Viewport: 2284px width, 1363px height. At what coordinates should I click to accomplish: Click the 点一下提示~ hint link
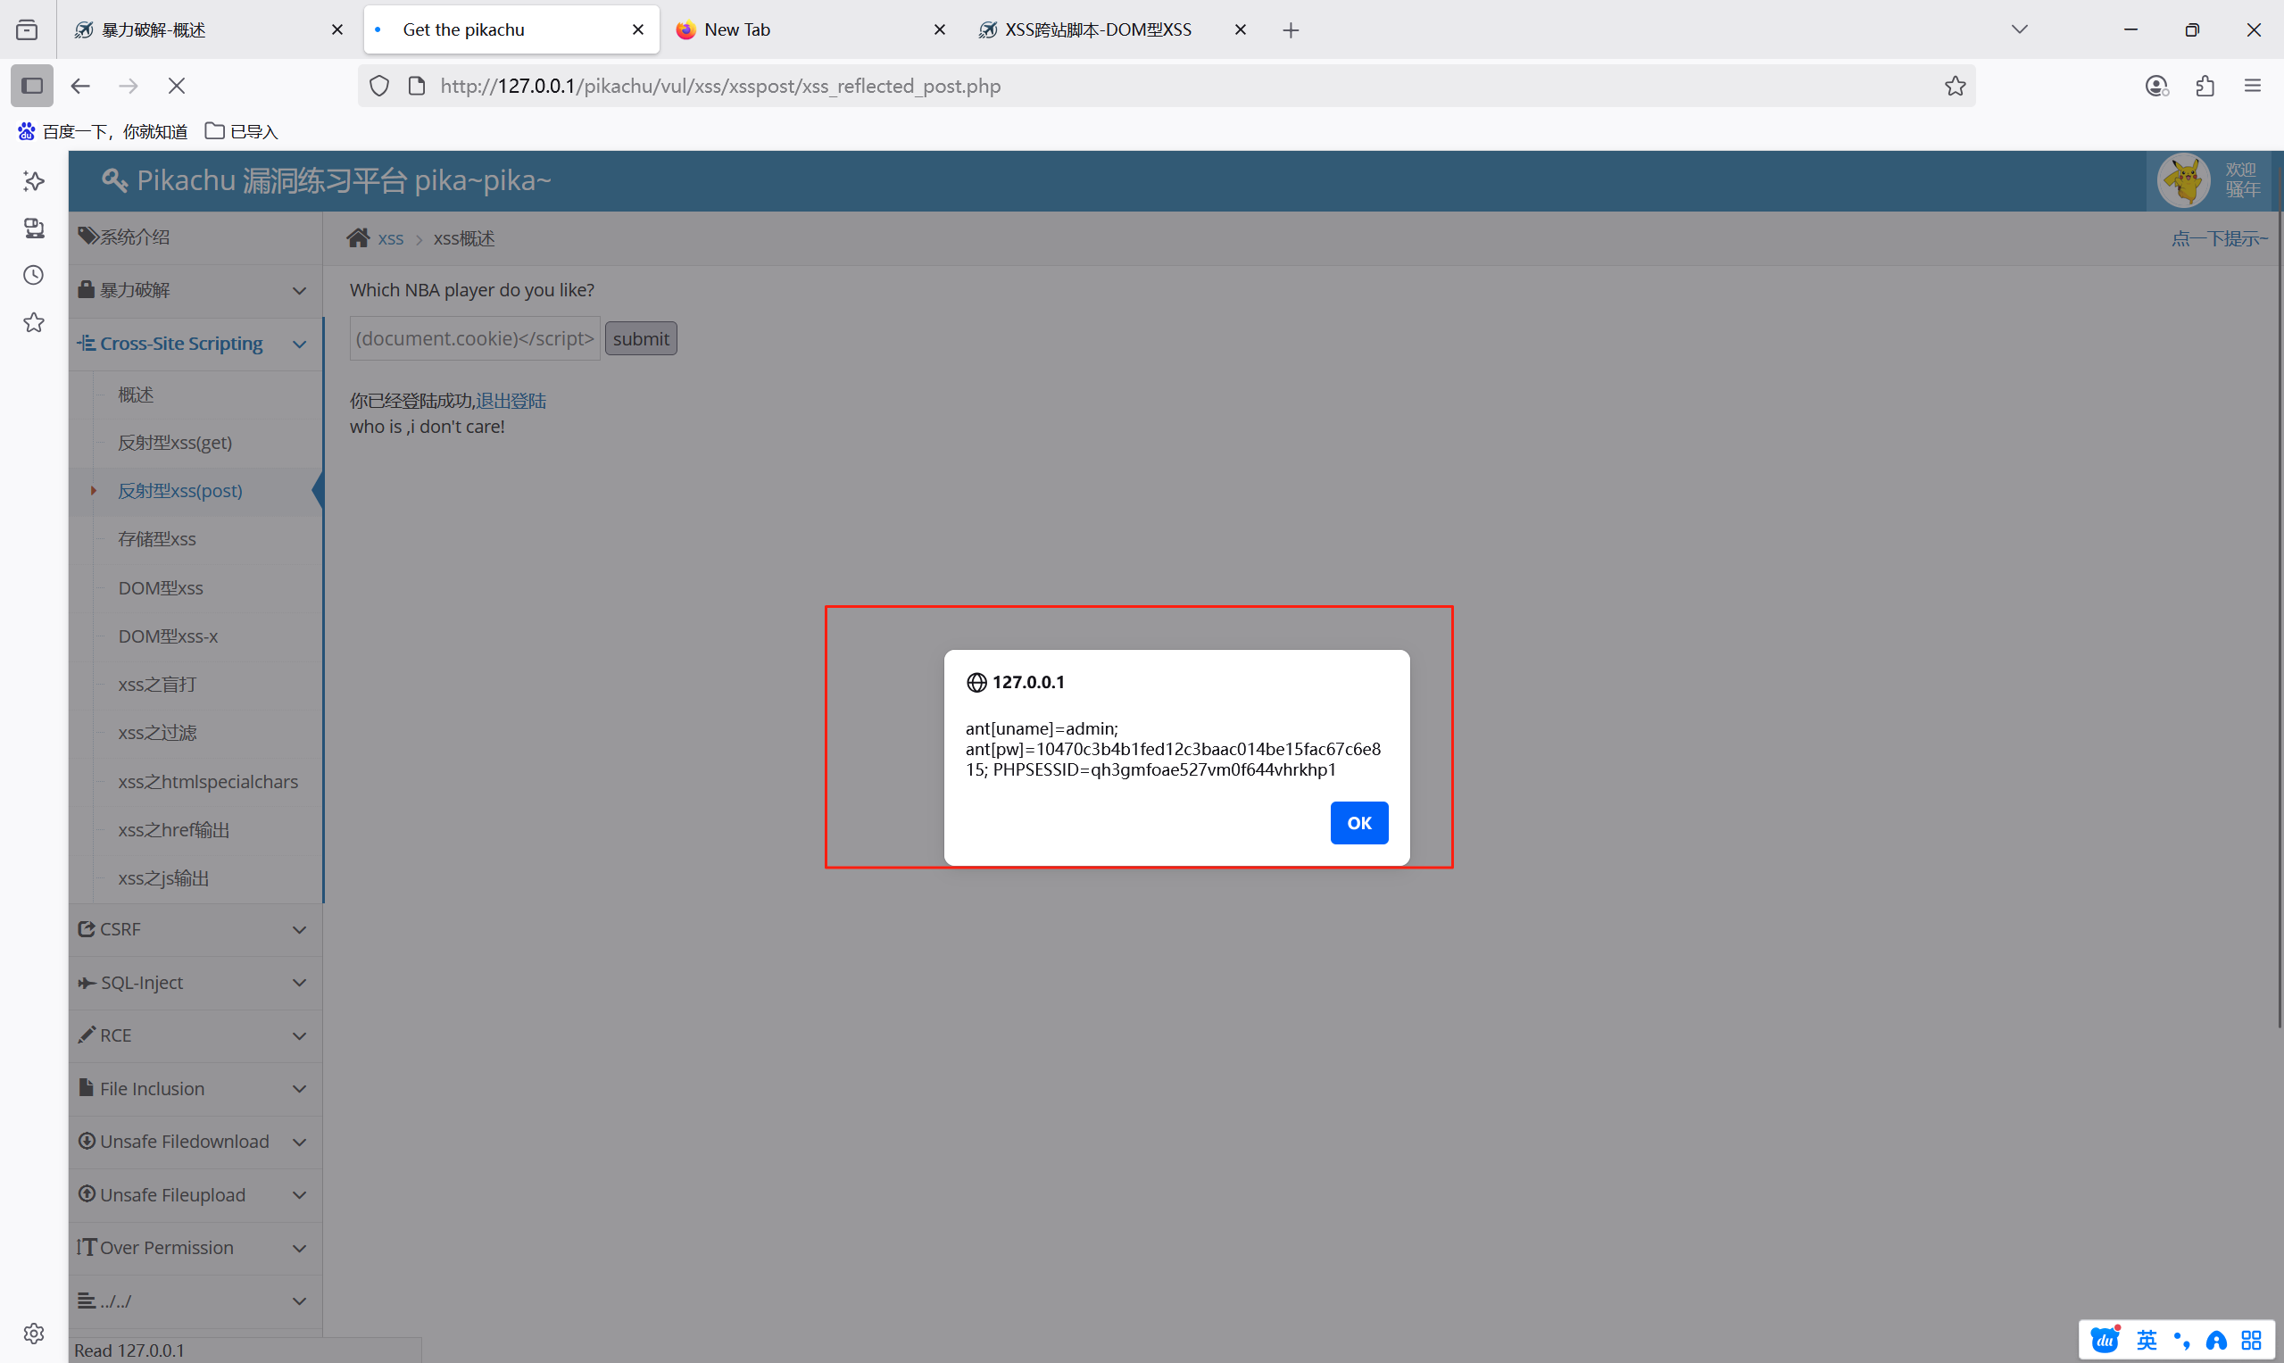(x=2220, y=239)
